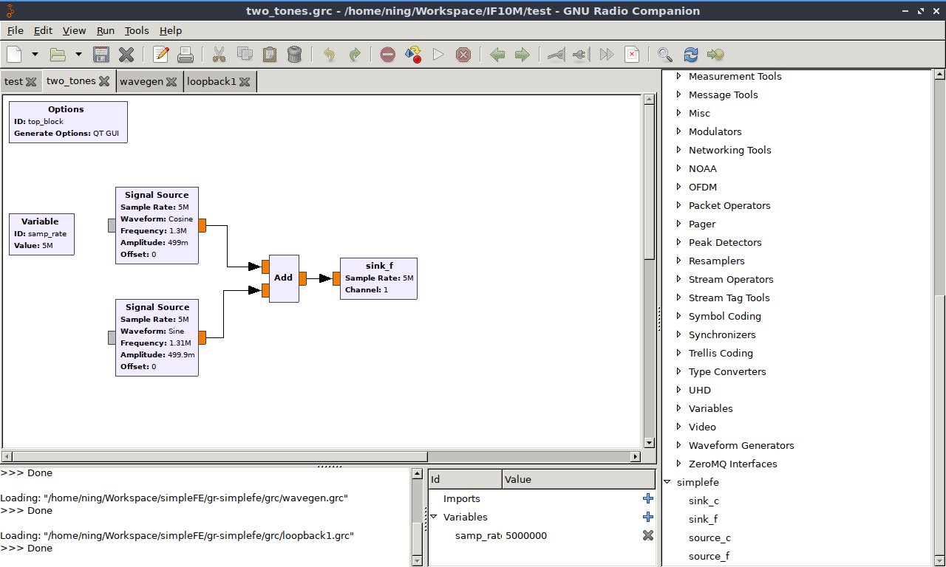The width and height of the screenshot is (946, 567).
Task: Open the Tools menu
Action: (137, 30)
